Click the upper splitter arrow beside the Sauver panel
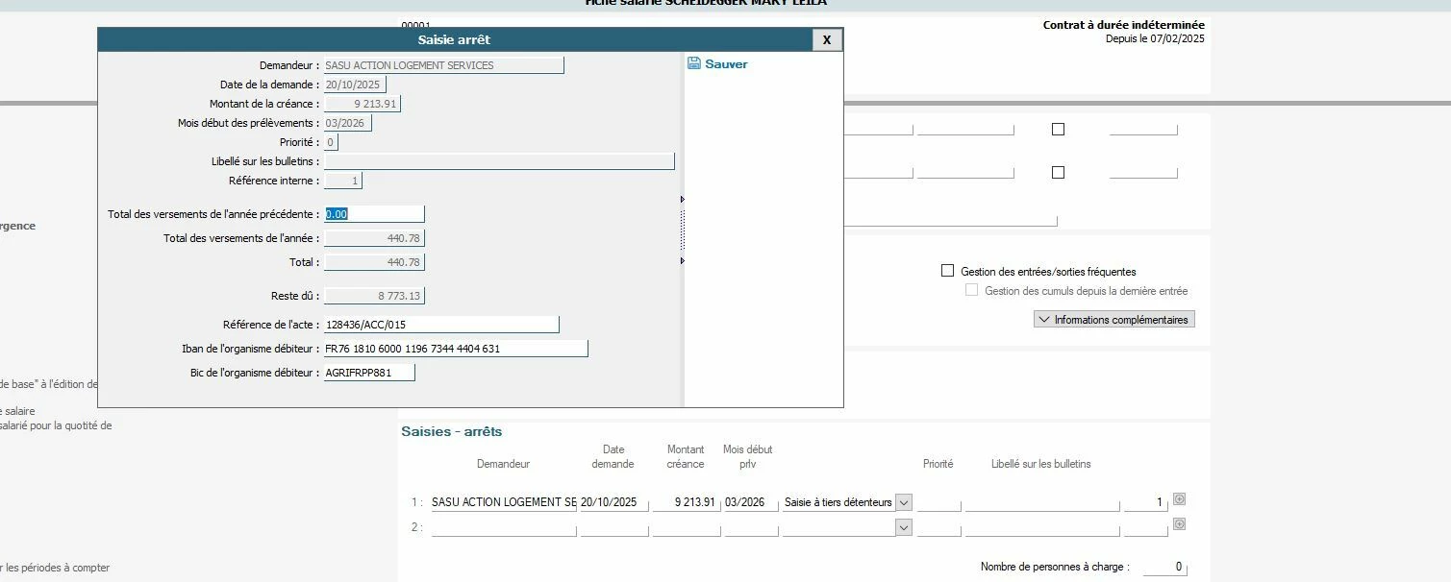The height and width of the screenshot is (582, 1451). pos(683,200)
